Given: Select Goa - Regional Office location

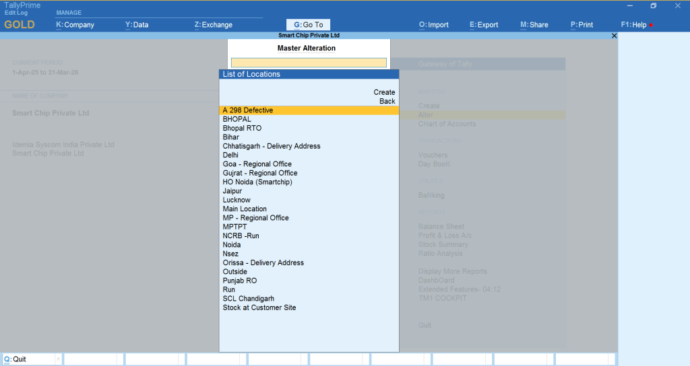Looking at the screenshot, I should [257, 164].
